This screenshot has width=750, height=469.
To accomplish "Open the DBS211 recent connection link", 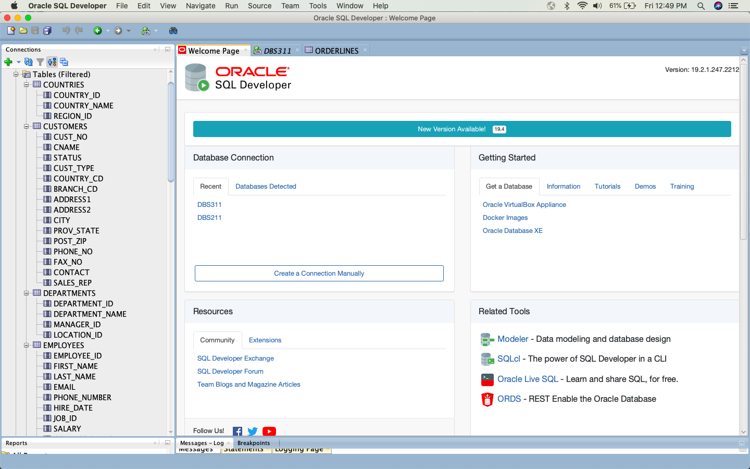I will pyautogui.click(x=209, y=217).
